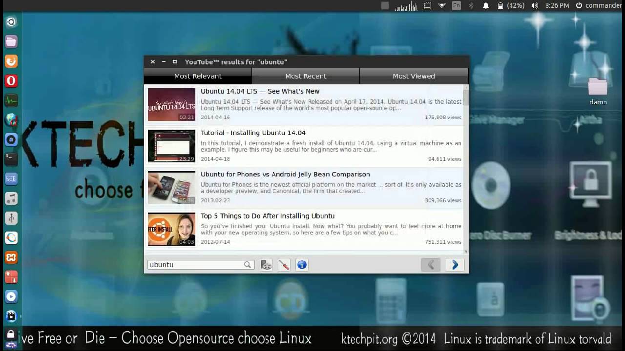The image size is (625, 351).
Task: Open the film reel tool beside search box
Action: tap(266, 265)
